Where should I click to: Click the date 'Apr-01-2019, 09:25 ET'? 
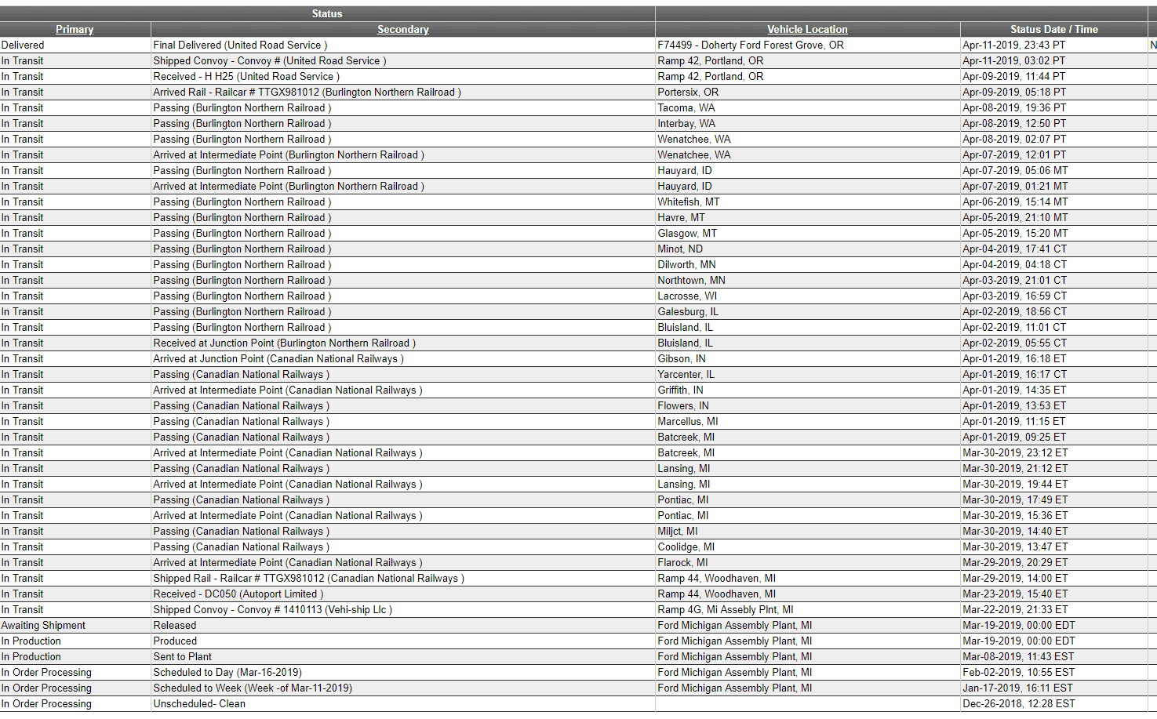point(1014,437)
